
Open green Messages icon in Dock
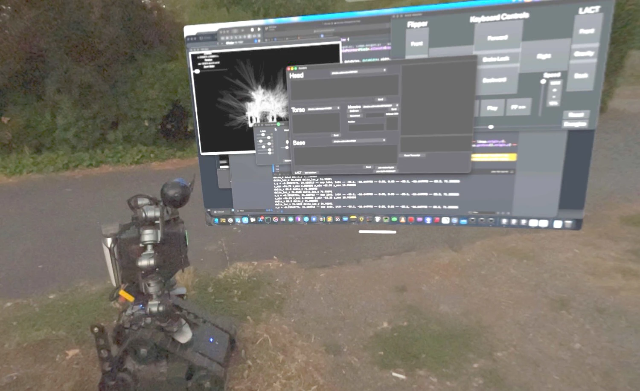click(x=394, y=219)
